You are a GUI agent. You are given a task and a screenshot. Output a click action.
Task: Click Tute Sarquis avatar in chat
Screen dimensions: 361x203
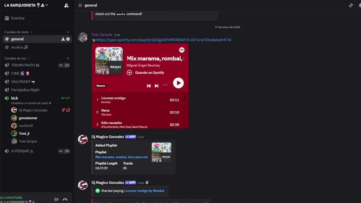click(83, 37)
